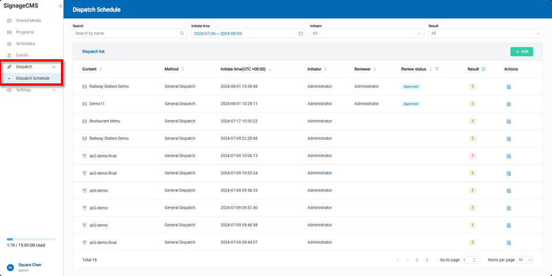The height and width of the screenshot is (276, 552).
Task: Click the Add button
Action: click(522, 52)
